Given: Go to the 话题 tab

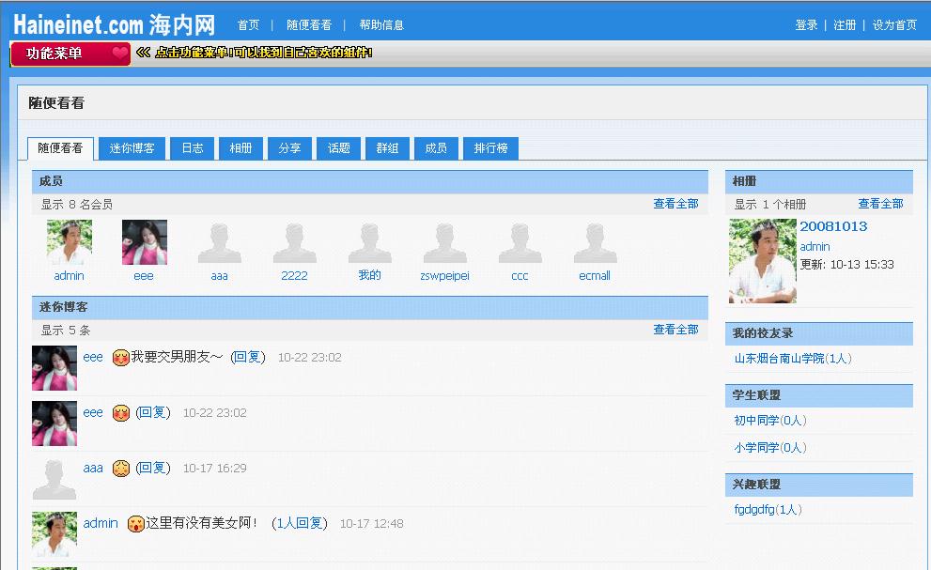Looking at the screenshot, I should pos(339,148).
